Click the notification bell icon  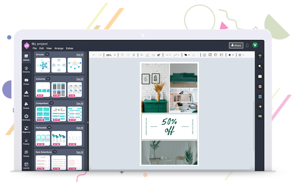[x=247, y=45]
